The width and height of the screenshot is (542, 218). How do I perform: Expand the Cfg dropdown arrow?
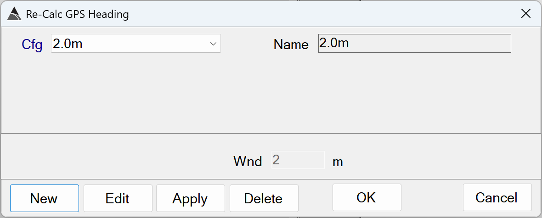[213, 44]
